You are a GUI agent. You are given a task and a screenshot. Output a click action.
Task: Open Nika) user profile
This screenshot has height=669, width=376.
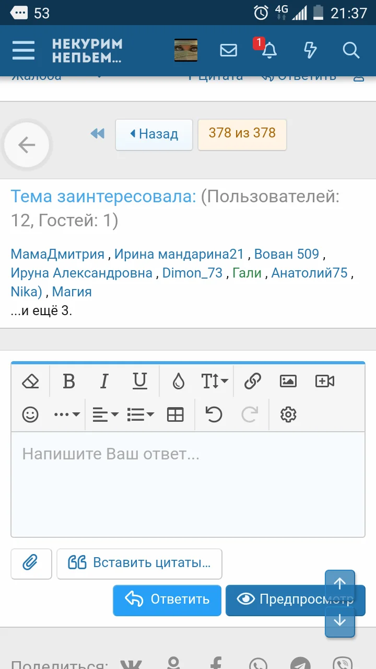coord(27,292)
